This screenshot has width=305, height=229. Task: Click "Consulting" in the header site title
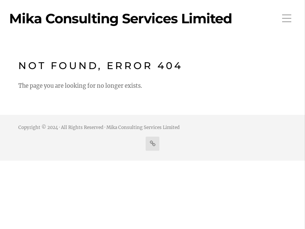tap(82, 19)
